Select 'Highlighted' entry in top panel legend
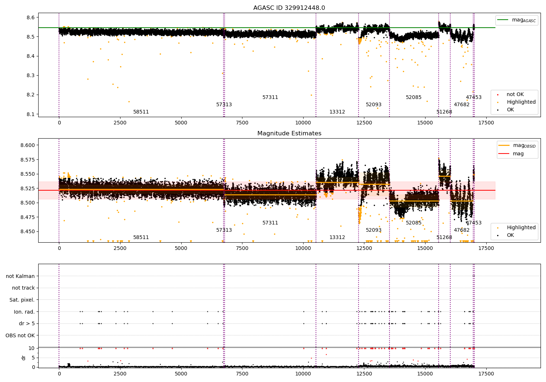 (521, 102)
